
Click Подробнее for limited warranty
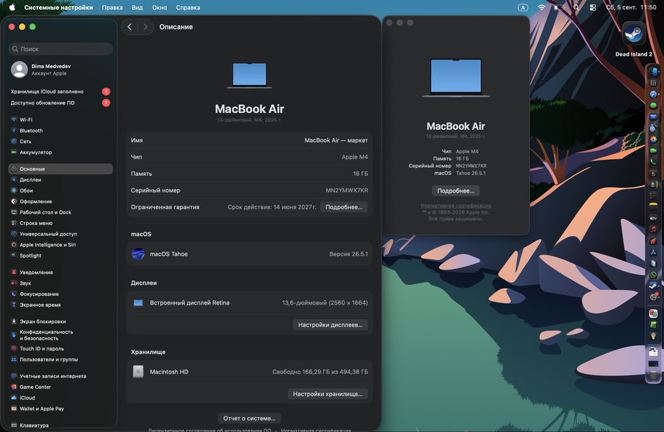pyautogui.click(x=344, y=207)
